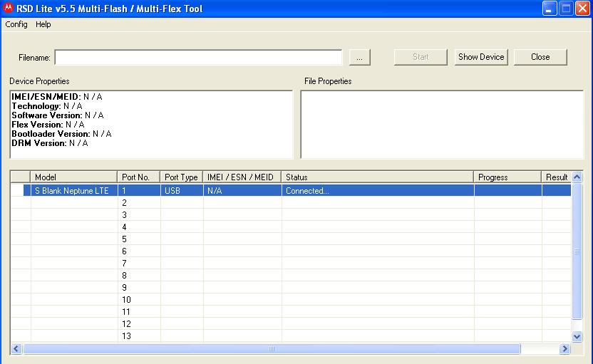Click the IMEI / ESN / MEID column header
Viewport: 593px width, 364px height.
pos(242,177)
